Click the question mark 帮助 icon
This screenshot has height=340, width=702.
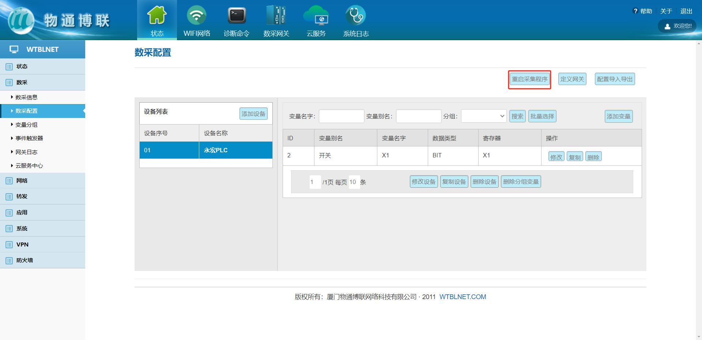click(635, 11)
